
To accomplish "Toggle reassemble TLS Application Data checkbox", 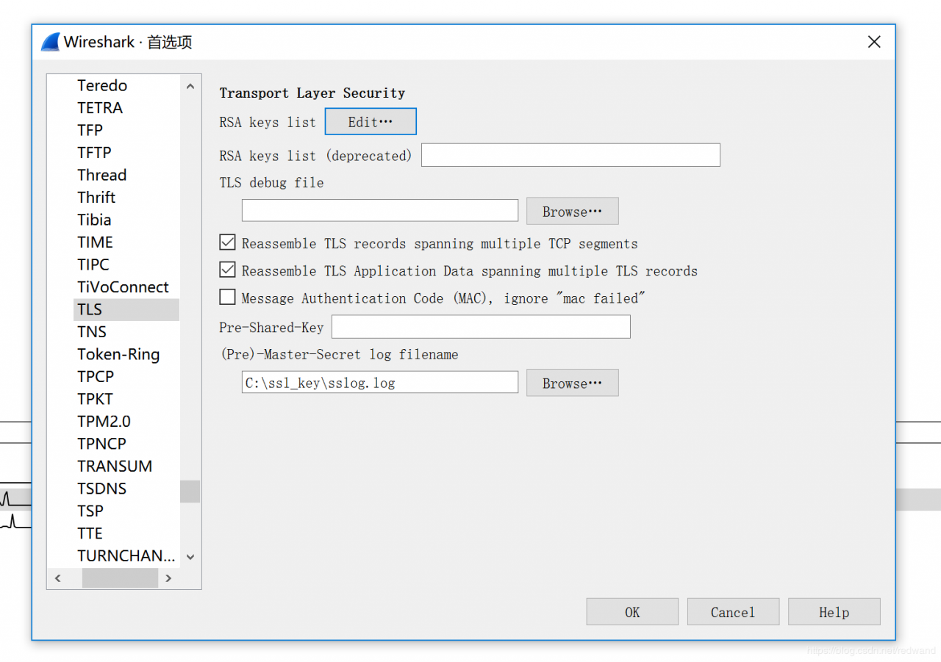I will tap(227, 270).
